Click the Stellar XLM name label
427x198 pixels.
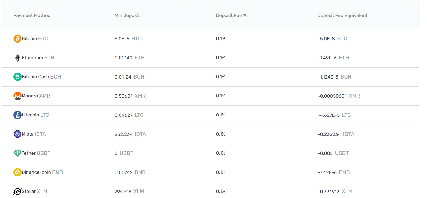tap(34, 191)
